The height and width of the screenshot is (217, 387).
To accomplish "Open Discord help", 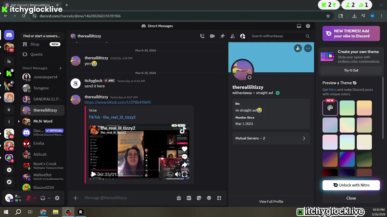I will (308, 26).
